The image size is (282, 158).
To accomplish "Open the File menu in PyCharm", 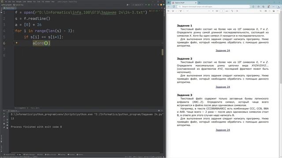I will 6,2.
